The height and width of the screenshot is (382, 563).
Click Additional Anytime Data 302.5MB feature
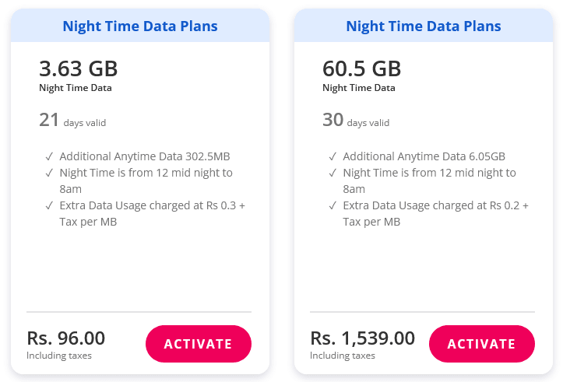[x=145, y=156]
